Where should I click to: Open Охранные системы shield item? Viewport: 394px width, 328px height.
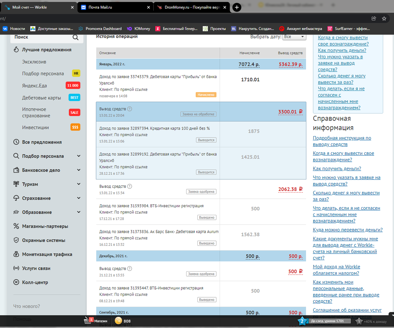39,240
